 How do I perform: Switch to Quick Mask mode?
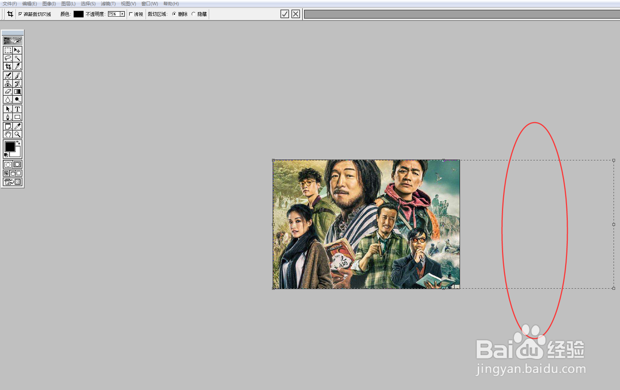click(x=17, y=165)
